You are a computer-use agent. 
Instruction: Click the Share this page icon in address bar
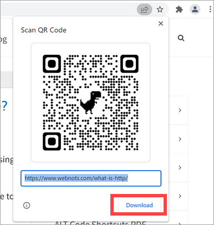point(144,9)
